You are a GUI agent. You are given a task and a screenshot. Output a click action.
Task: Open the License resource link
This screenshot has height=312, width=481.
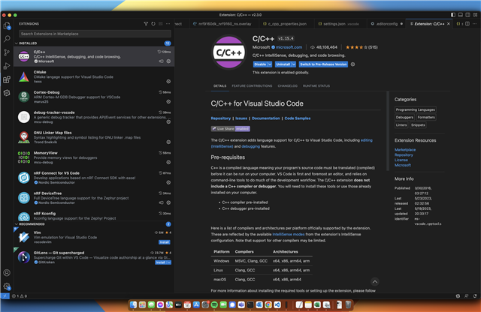click(401, 160)
